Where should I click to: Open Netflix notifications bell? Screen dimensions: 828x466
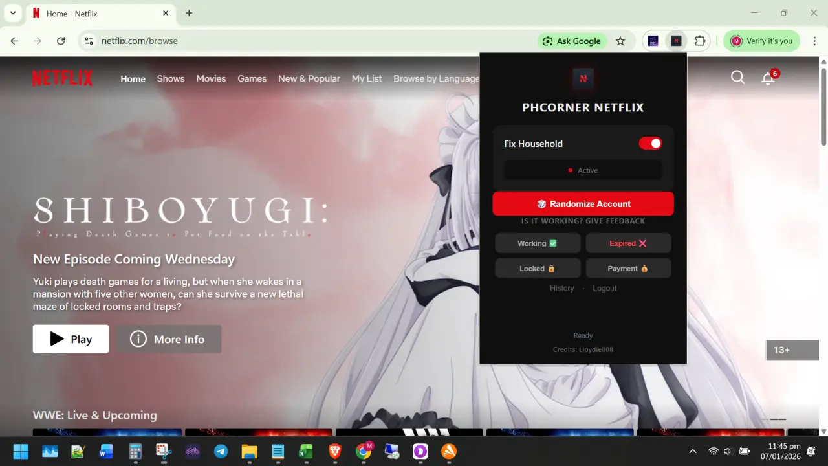coord(768,78)
